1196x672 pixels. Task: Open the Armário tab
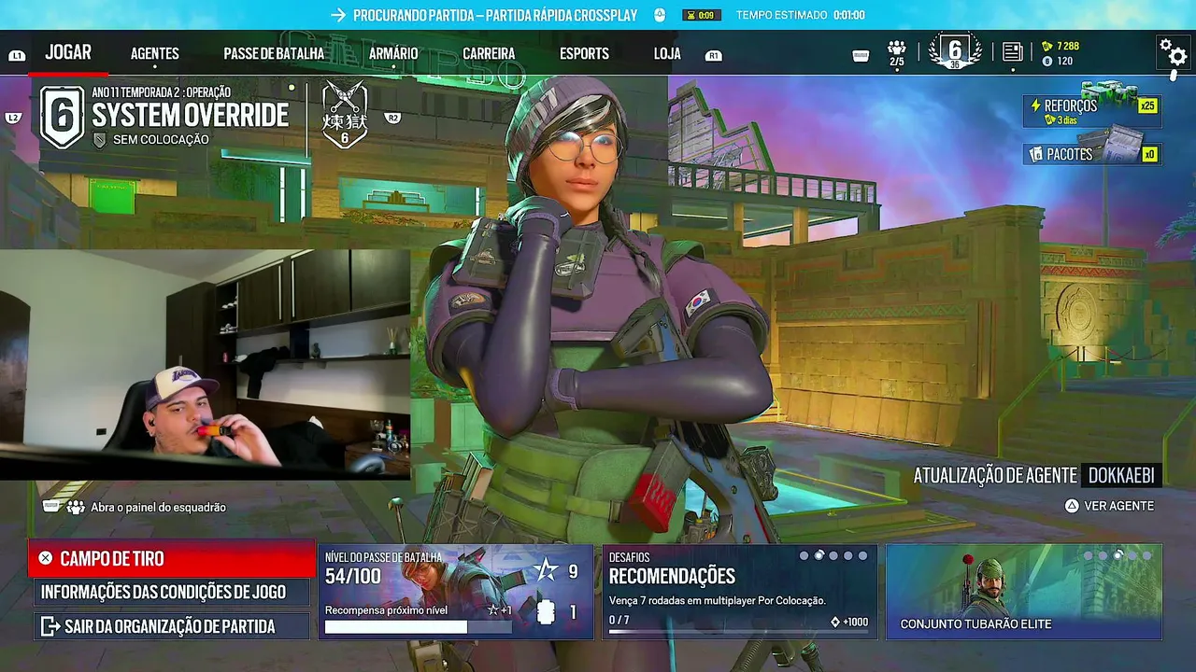393,53
